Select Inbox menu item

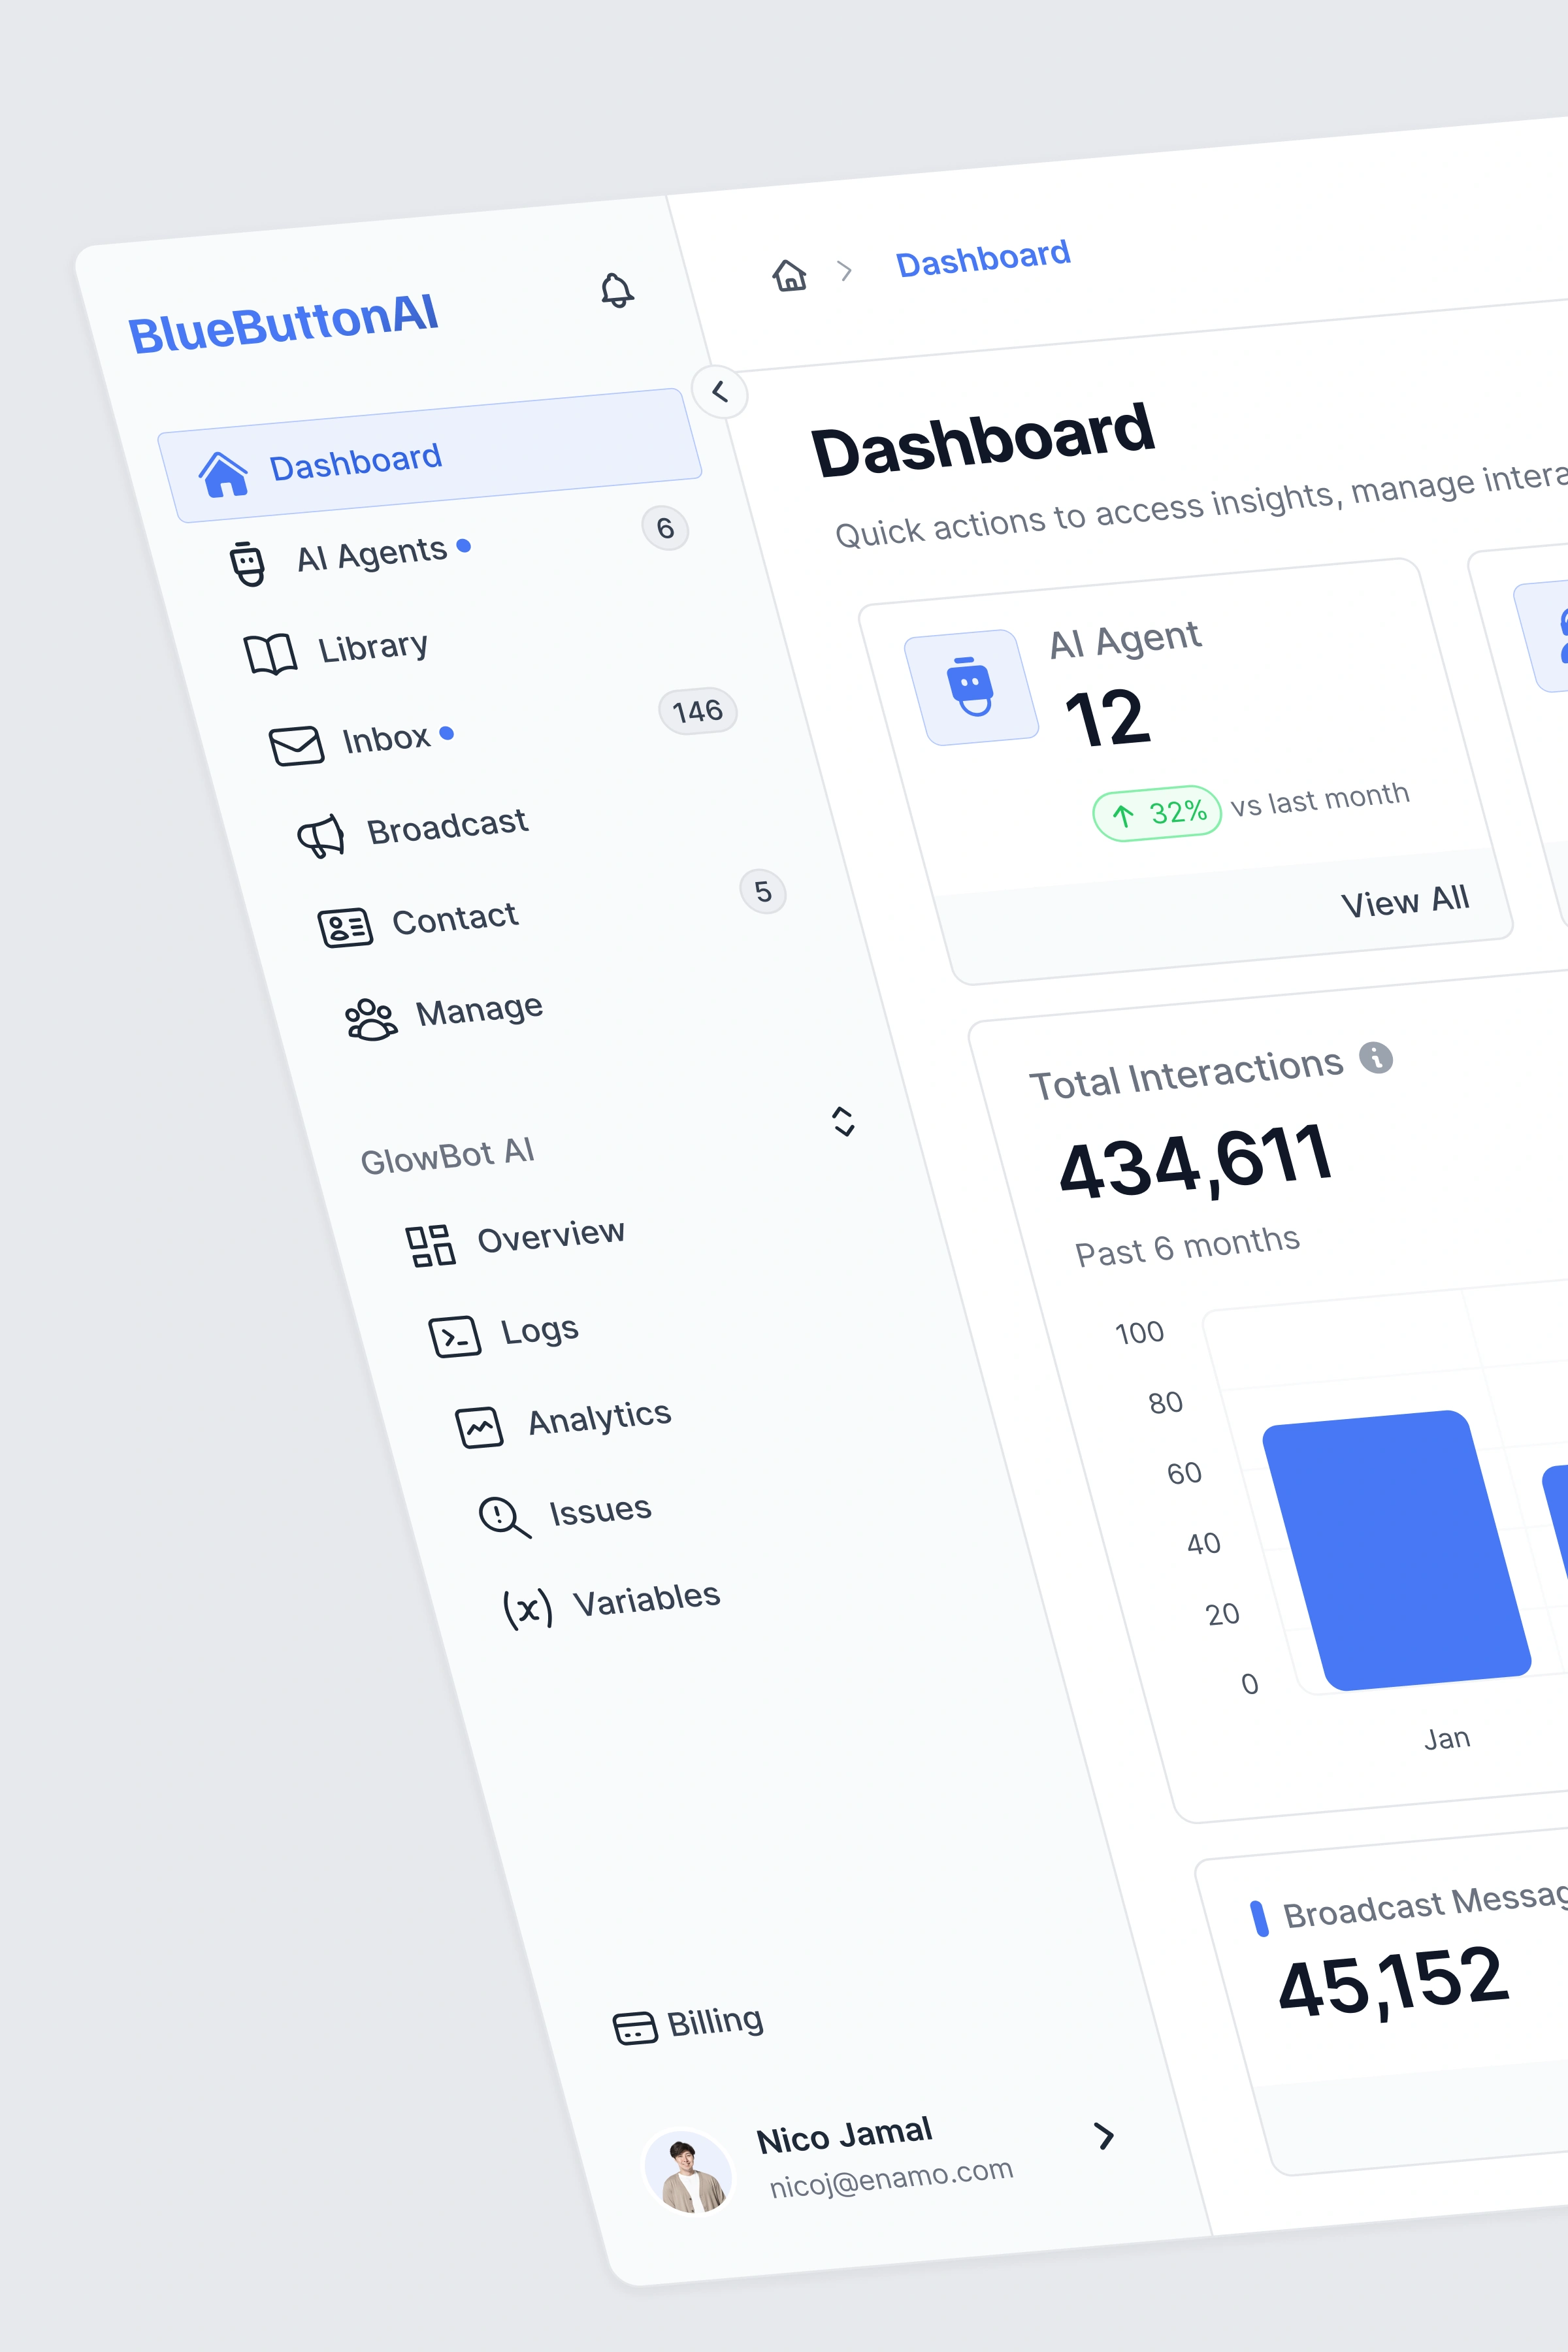(386, 740)
